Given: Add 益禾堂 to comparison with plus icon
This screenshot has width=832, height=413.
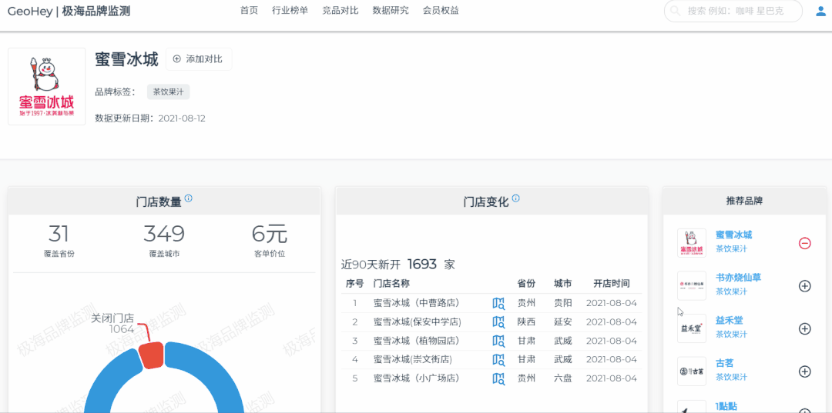Looking at the screenshot, I should (804, 329).
